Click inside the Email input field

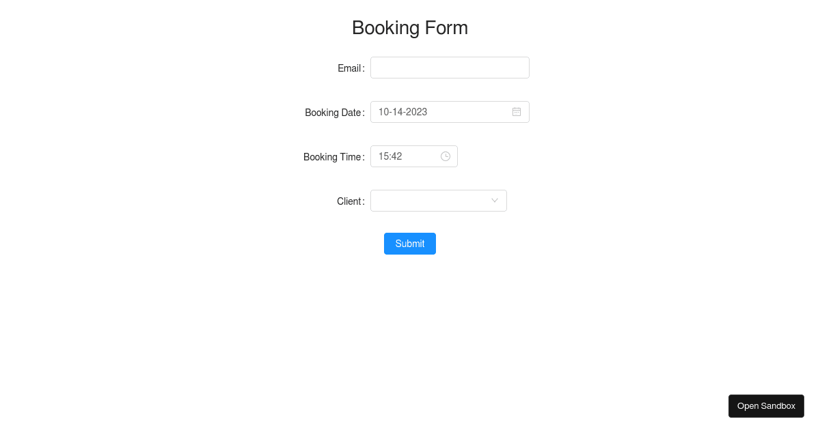pyautogui.click(x=450, y=68)
